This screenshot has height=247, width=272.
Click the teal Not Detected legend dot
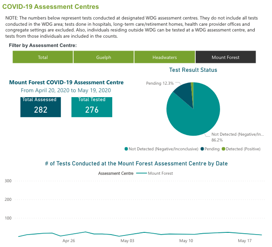(126, 149)
